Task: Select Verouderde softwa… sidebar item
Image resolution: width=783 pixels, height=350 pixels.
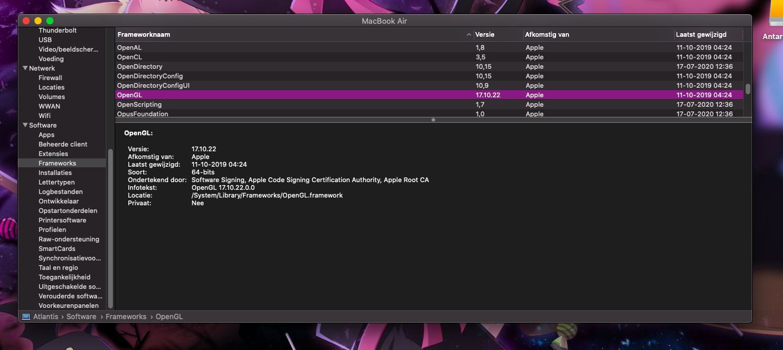Action: tap(70, 296)
